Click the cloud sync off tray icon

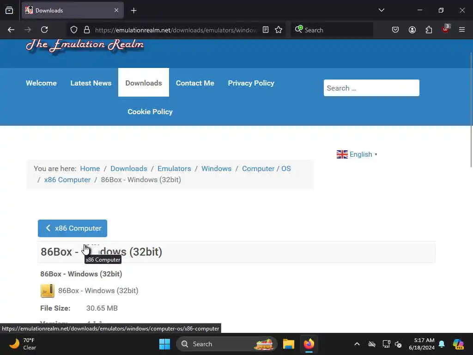tap(372, 344)
